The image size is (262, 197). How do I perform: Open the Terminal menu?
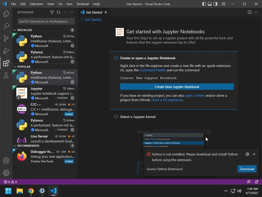point(83,4)
